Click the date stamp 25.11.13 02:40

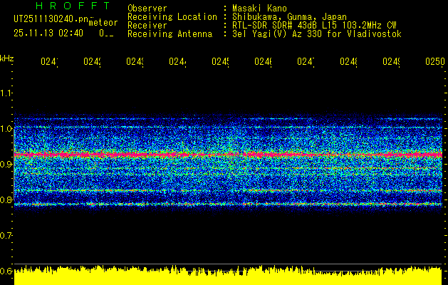[48, 33]
